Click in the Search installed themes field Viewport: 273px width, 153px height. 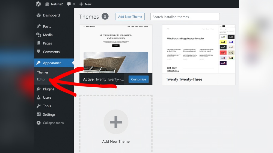pyautogui.click(x=185, y=17)
